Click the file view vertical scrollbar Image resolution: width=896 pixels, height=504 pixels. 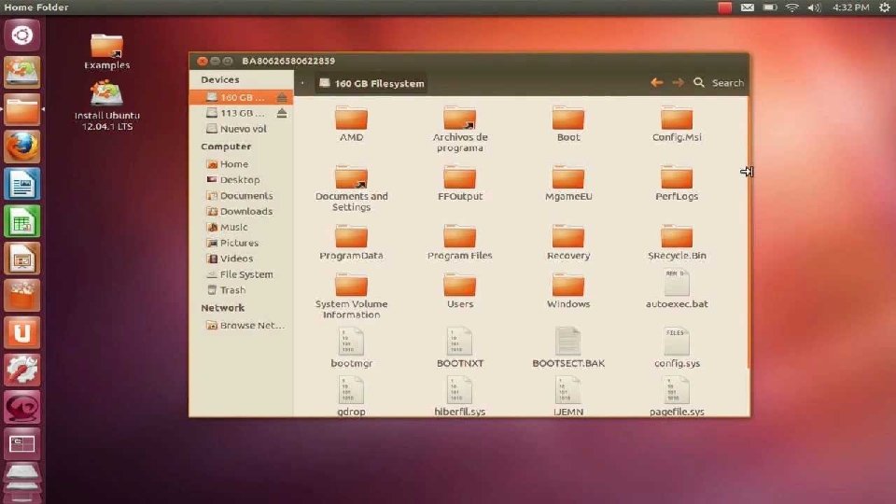[x=748, y=231]
